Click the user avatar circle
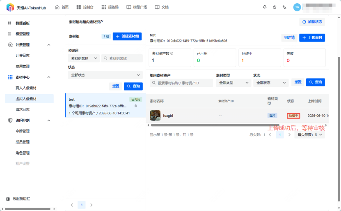 pyautogui.click(x=297, y=7)
